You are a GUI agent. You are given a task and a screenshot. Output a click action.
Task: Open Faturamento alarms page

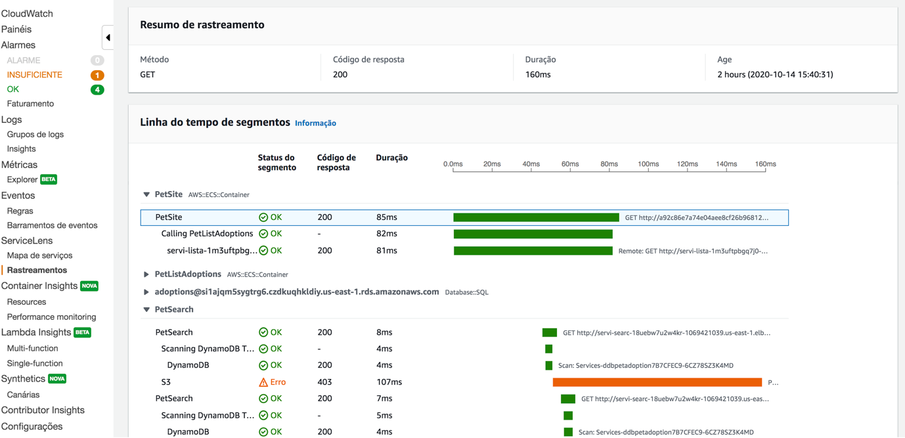point(30,104)
